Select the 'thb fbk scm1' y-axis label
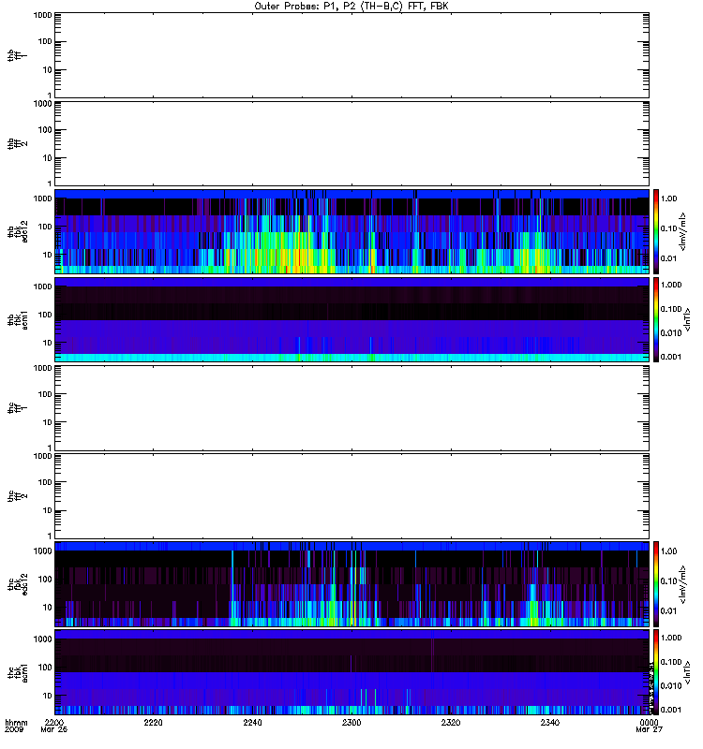 [x=17, y=319]
